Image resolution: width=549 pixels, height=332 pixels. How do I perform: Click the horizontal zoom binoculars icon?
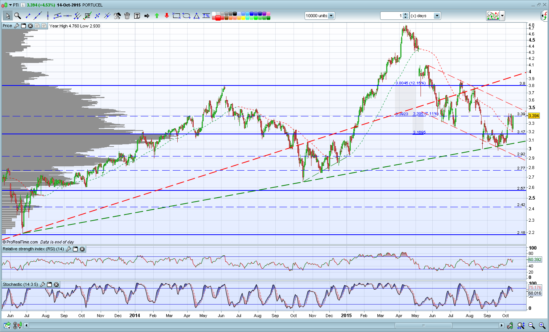[521, 326]
